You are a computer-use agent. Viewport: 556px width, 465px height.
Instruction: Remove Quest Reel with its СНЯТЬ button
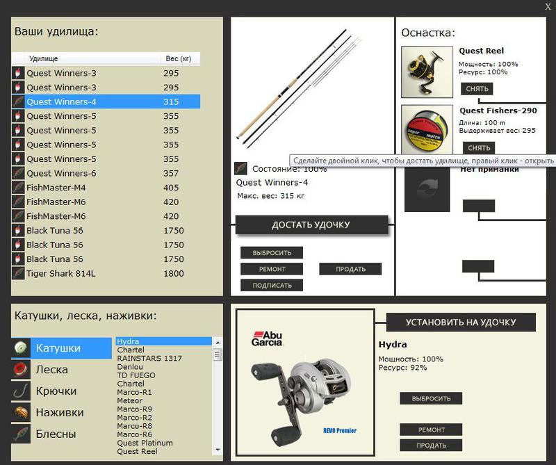point(477,89)
